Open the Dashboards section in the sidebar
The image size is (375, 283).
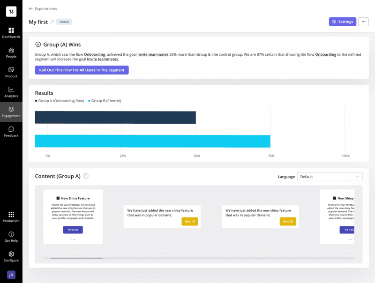coord(11,33)
